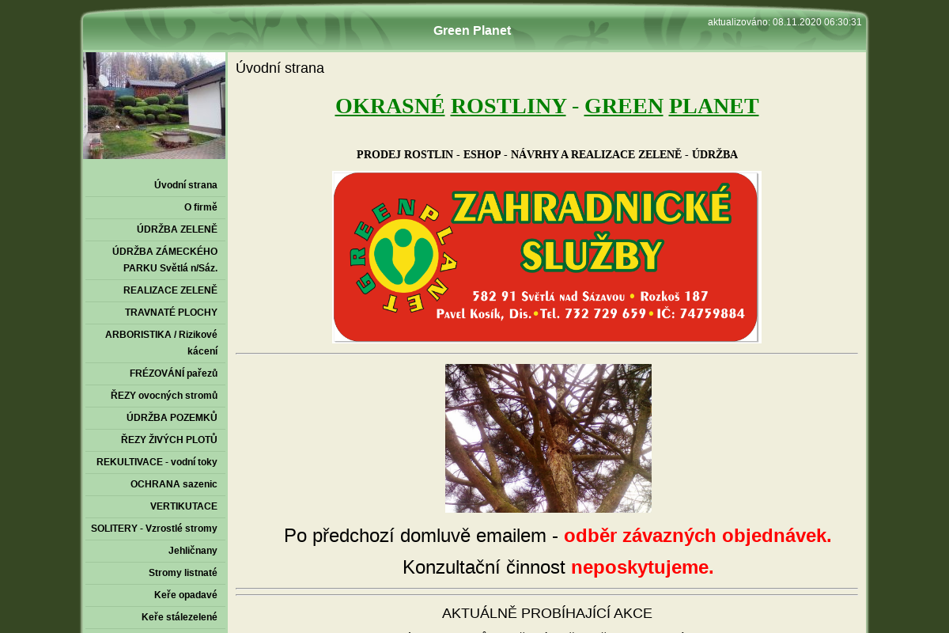Click the Zahradnické služby banner image
The height and width of the screenshot is (633, 949).
click(546, 256)
